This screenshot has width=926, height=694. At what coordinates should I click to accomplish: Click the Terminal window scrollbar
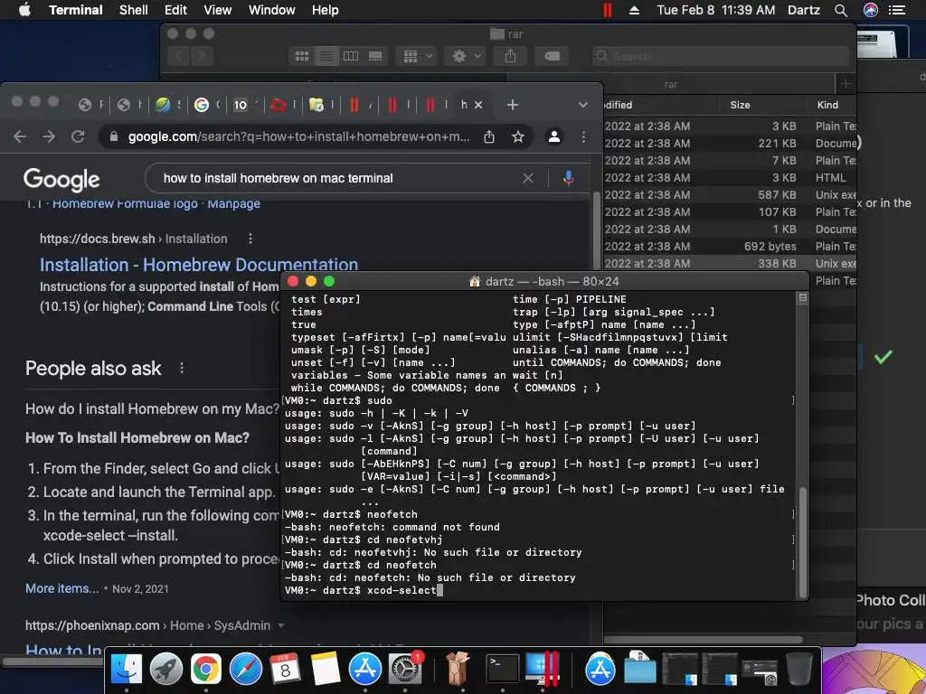(x=803, y=543)
